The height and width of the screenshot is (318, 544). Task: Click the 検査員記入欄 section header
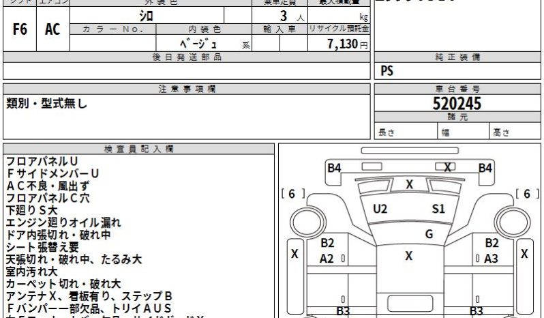point(138,149)
